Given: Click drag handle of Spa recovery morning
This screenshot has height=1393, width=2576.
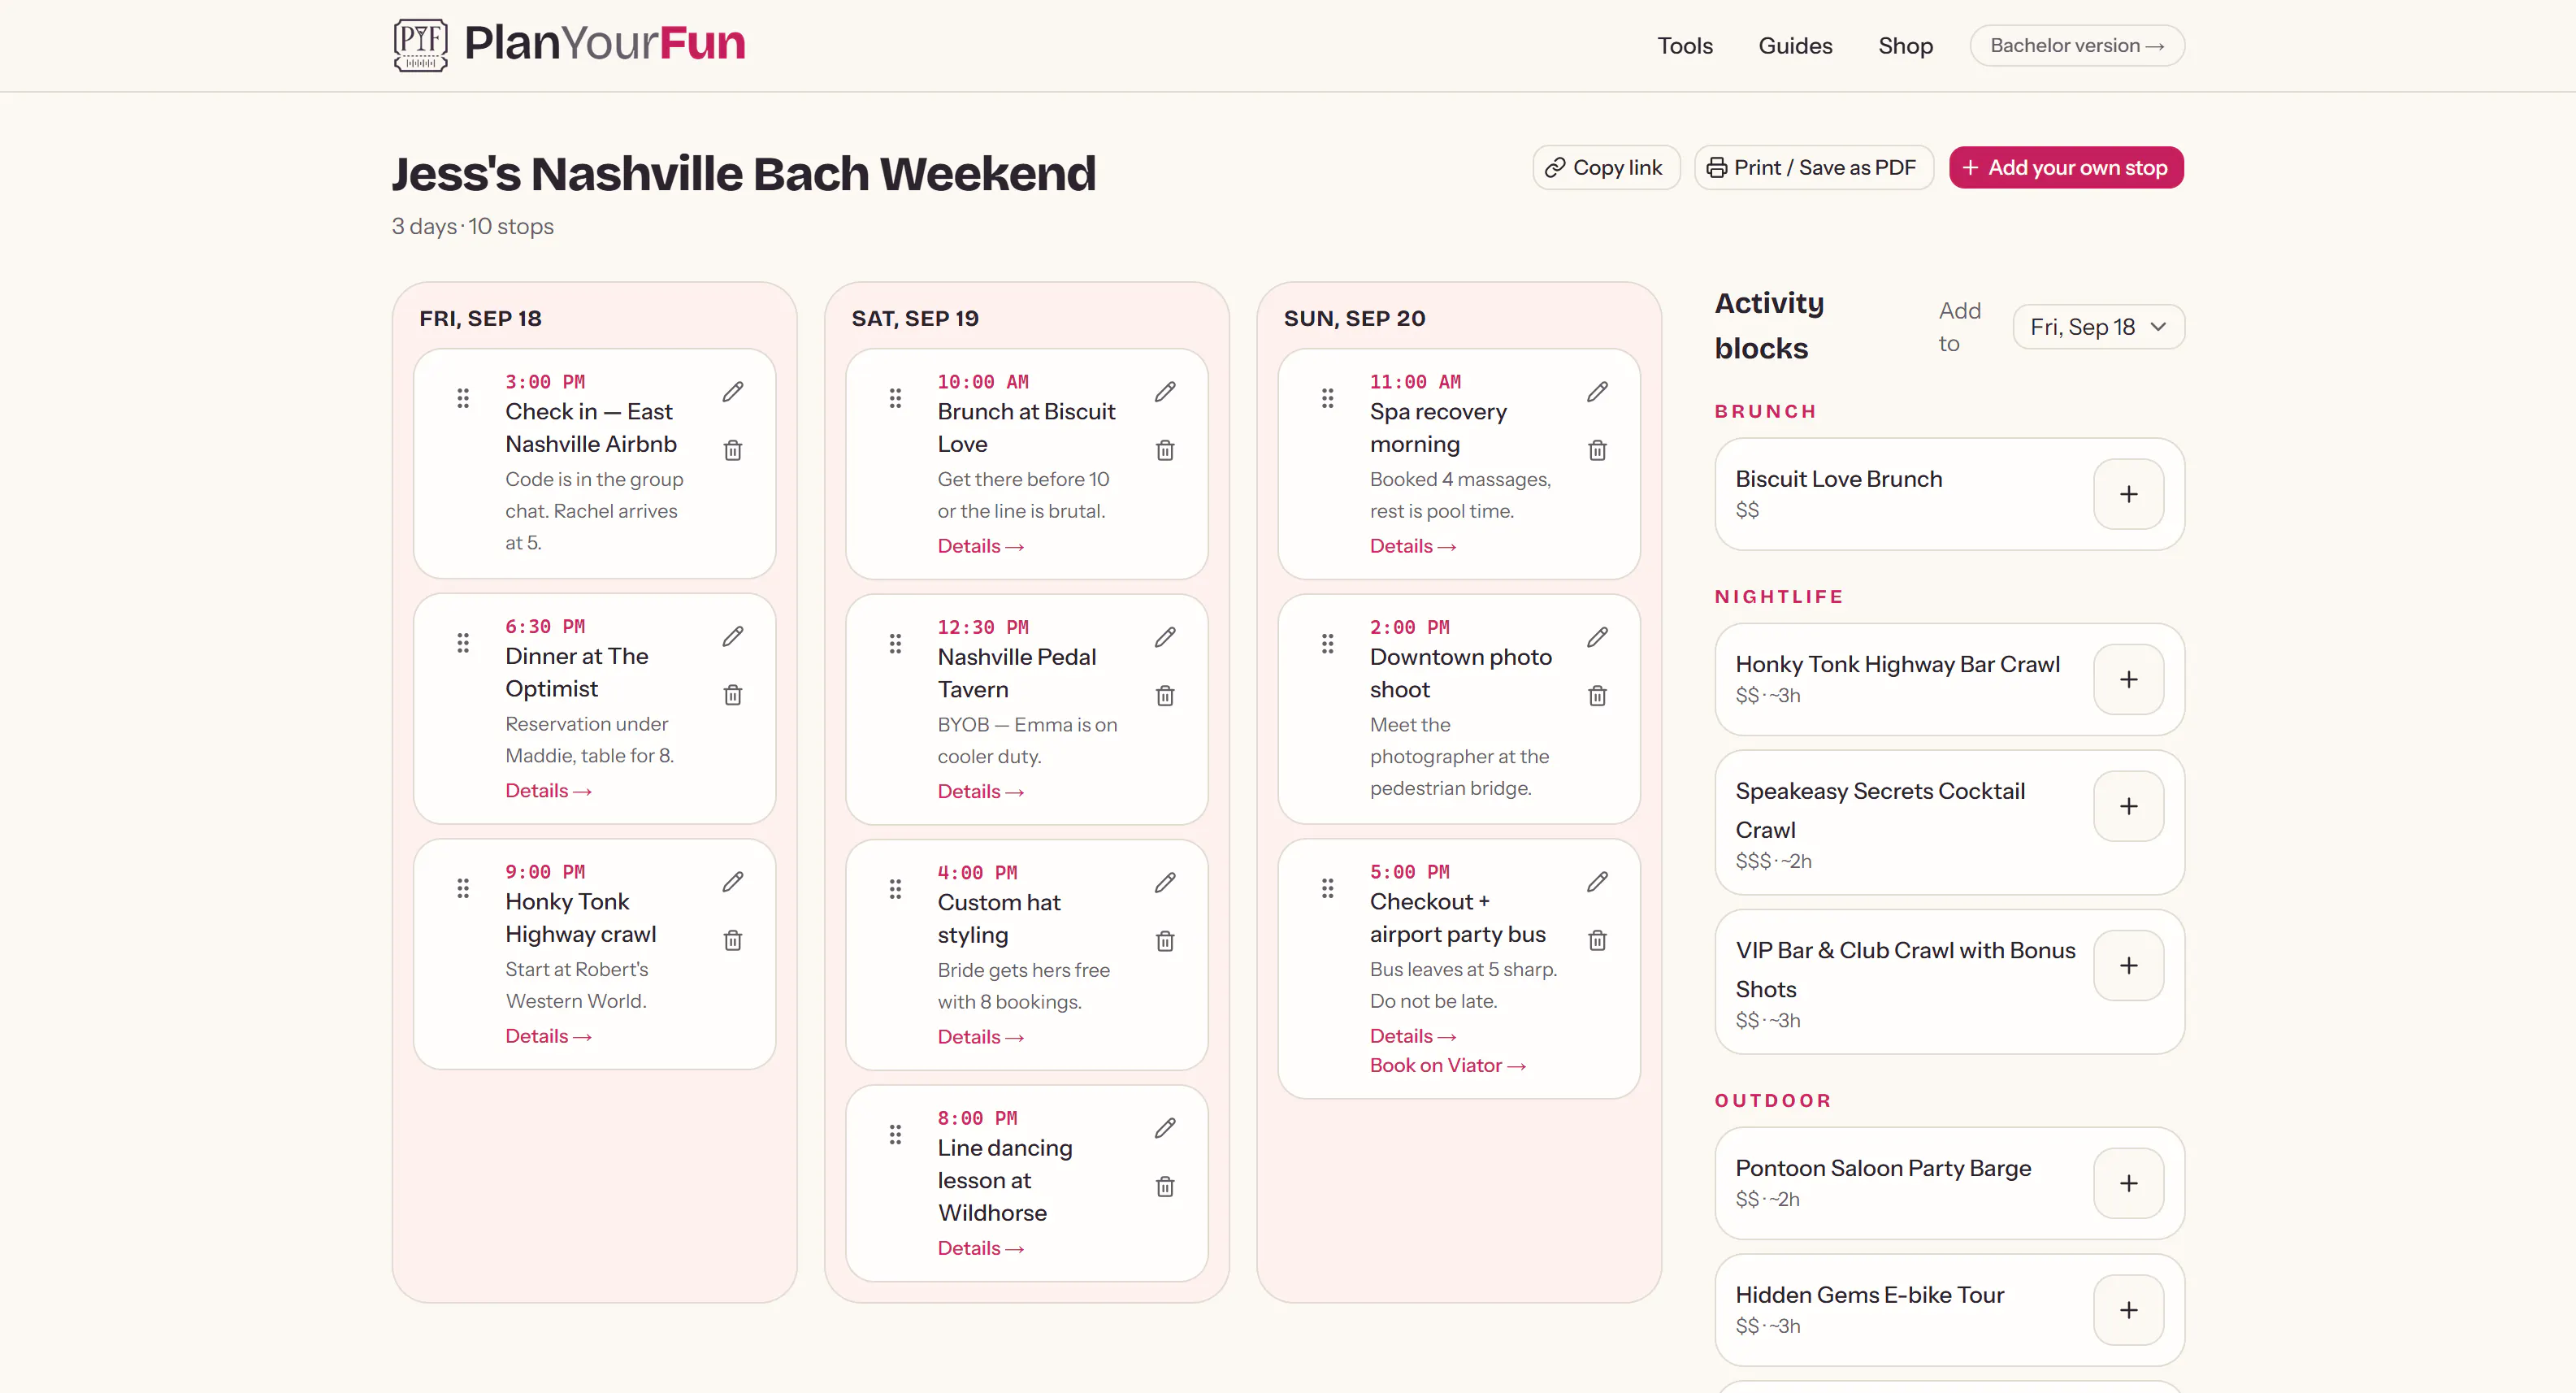Looking at the screenshot, I should point(1327,398).
